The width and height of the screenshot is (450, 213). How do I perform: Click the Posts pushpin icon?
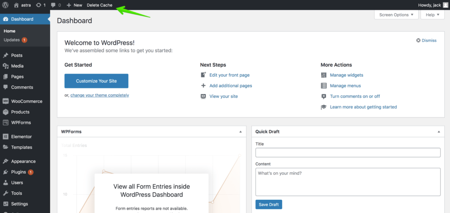(x=5, y=55)
